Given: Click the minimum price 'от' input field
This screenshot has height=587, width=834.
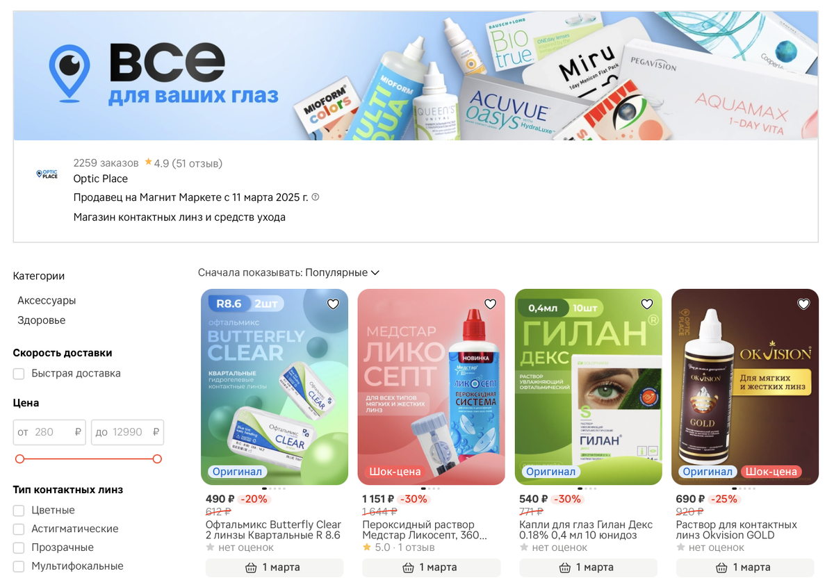Looking at the screenshot, I should 50,432.
